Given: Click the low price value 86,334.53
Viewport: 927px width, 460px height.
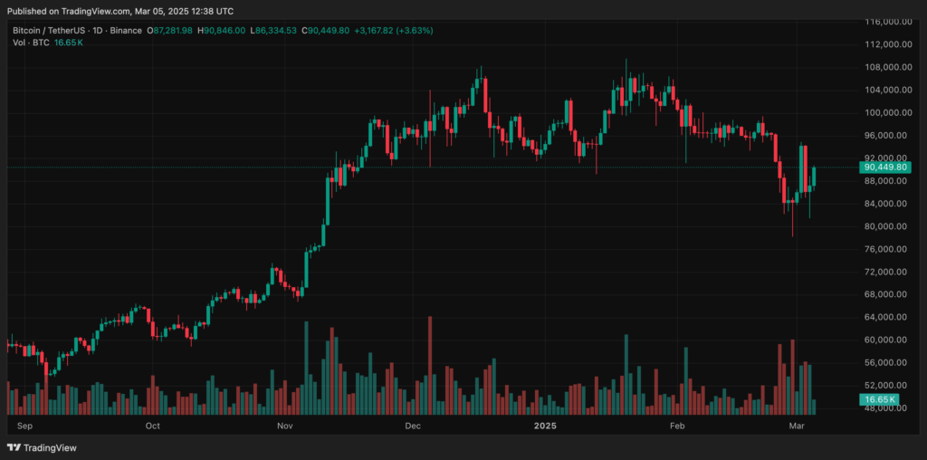Looking at the screenshot, I should pyautogui.click(x=277, y=31).
